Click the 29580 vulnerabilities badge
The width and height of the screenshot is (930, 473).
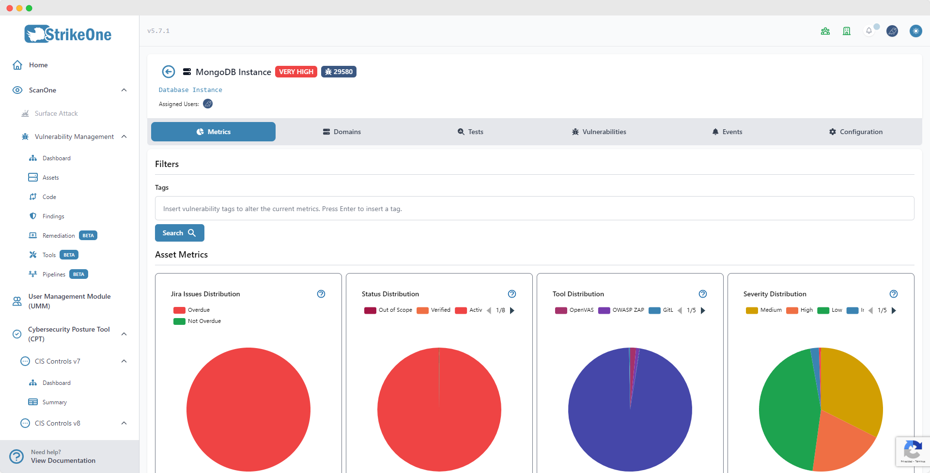tap(339, 72)
